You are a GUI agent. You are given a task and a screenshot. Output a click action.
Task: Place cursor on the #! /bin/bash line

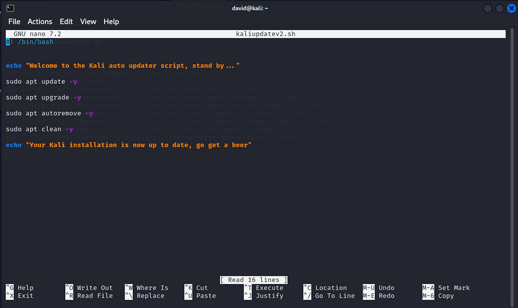(30, 42)
